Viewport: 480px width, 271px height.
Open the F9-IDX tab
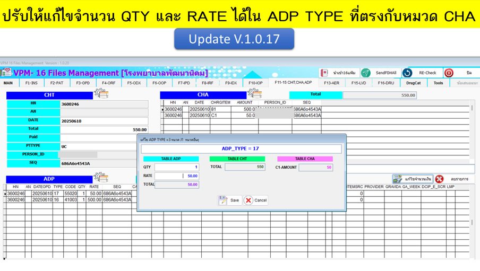(231, 83)
